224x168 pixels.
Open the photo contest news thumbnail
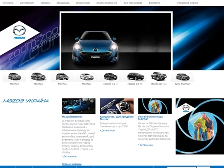155,106
